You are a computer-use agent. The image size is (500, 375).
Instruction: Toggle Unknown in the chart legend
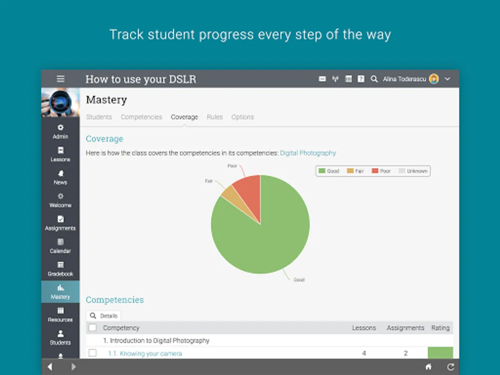pos(413,171)
